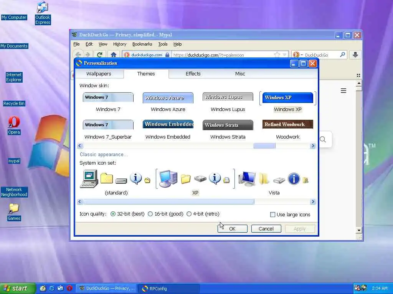
Task: Select the Windows XP window skin
Action: tap(288, 98)
